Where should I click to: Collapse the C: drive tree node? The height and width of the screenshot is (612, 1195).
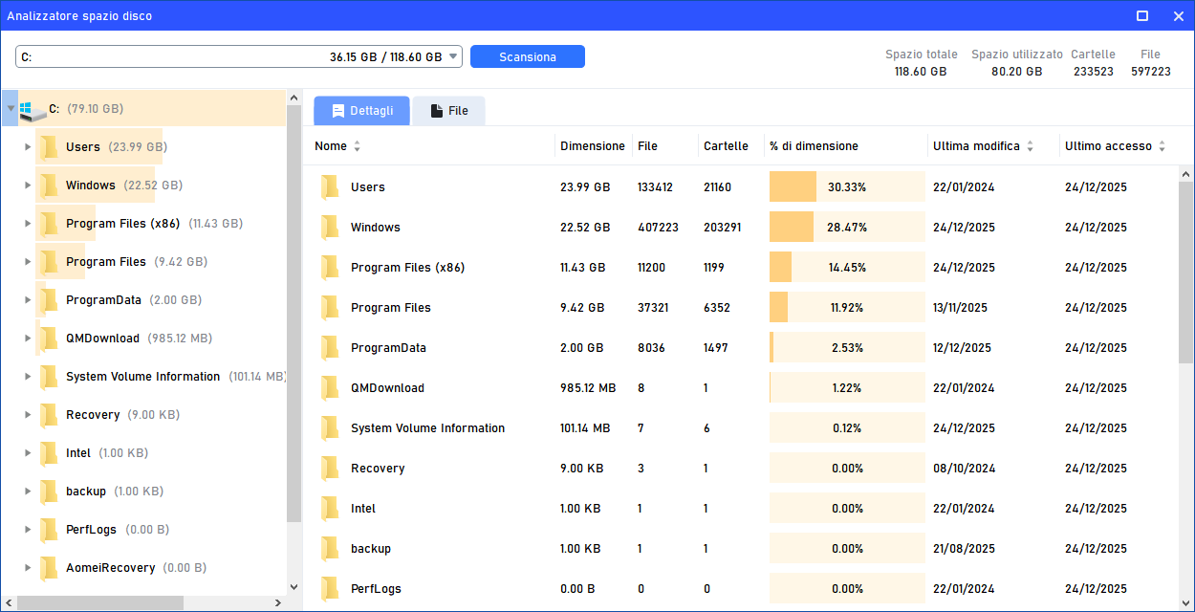tap(11, 109)
